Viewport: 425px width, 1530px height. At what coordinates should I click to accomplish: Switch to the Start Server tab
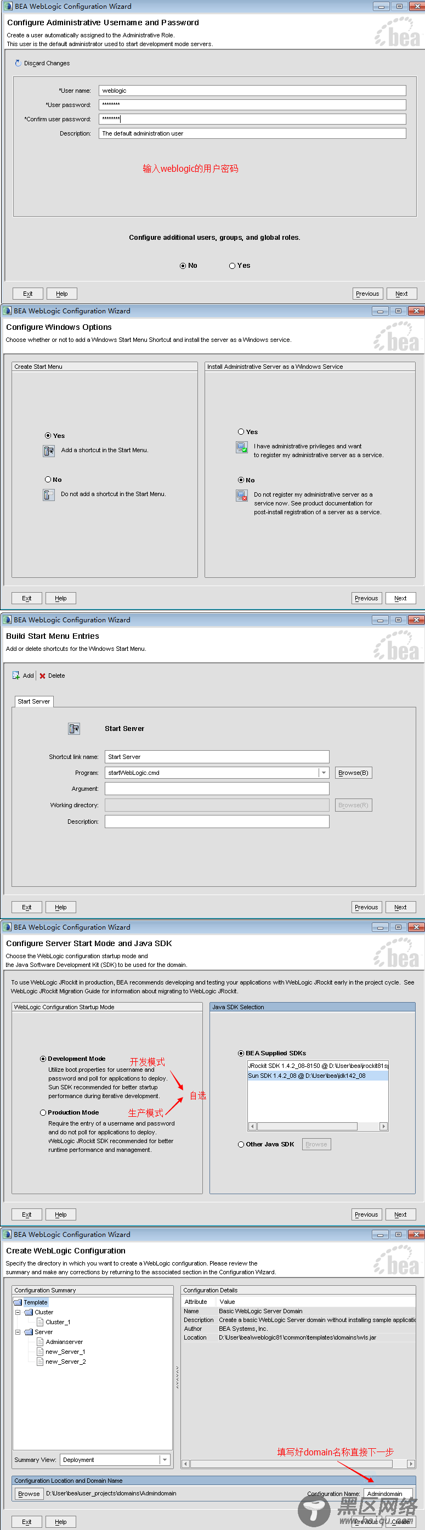pos(34,701)
